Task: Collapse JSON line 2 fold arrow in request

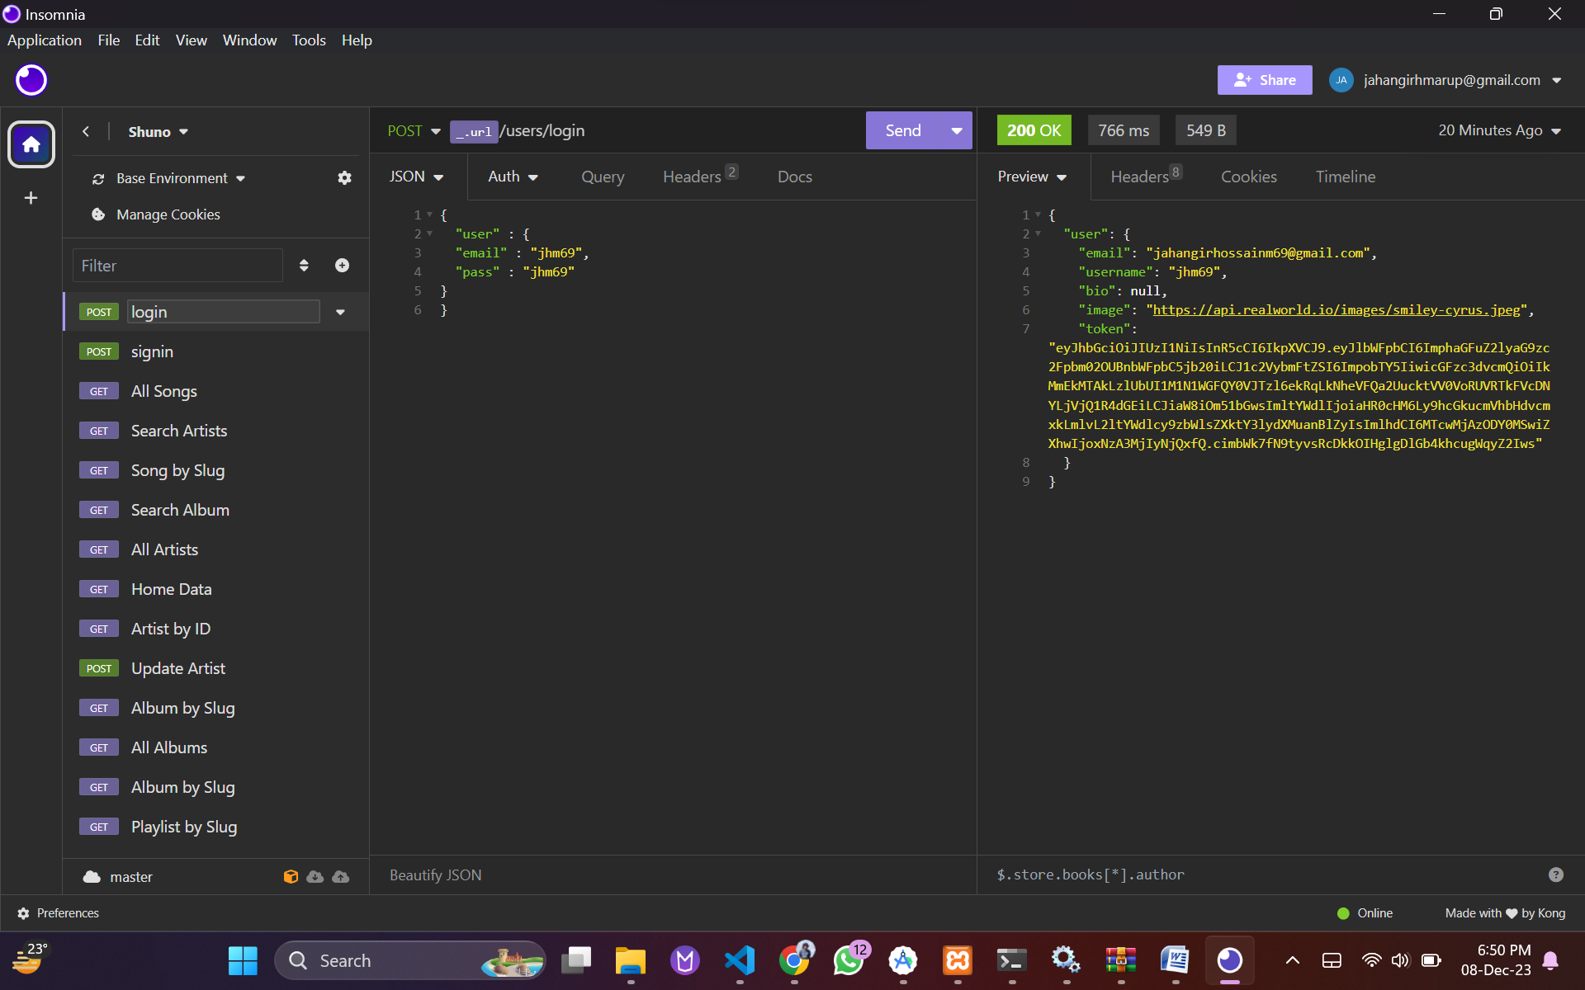Action: click(429, 234)
